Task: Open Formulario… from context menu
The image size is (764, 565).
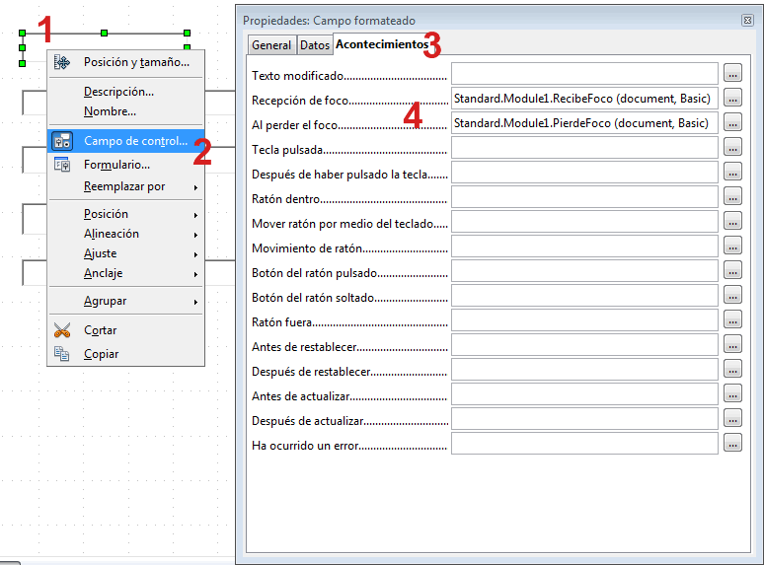Action: [x=125, y=165]
